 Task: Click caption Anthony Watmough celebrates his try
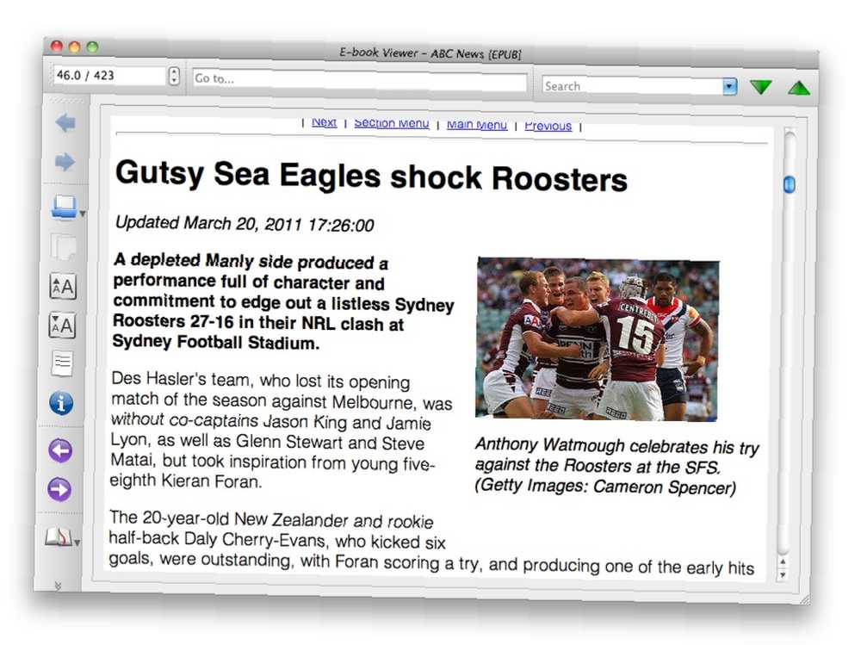(616, 445)
